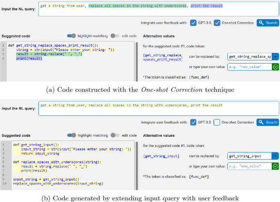Click the green checkmark beside get_string_input's value field
This screenshot has height=202, width=280.
tap(276, 166)
